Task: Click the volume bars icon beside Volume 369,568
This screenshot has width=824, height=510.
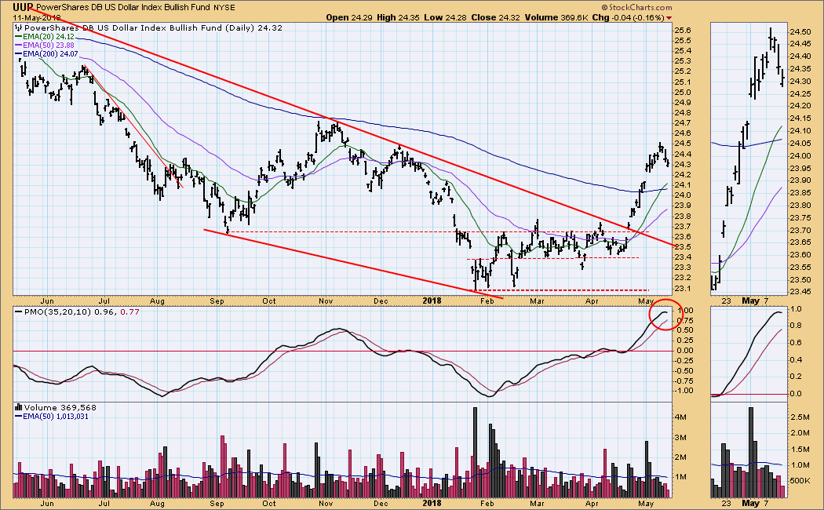Action: (x=19, y=407)
